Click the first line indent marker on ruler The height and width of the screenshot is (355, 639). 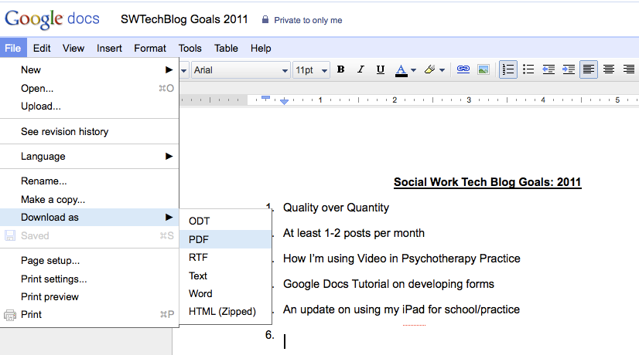point(265,97)
